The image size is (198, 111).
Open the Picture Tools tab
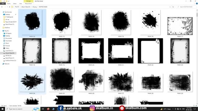pyautogui.click(x=28, y=4)
